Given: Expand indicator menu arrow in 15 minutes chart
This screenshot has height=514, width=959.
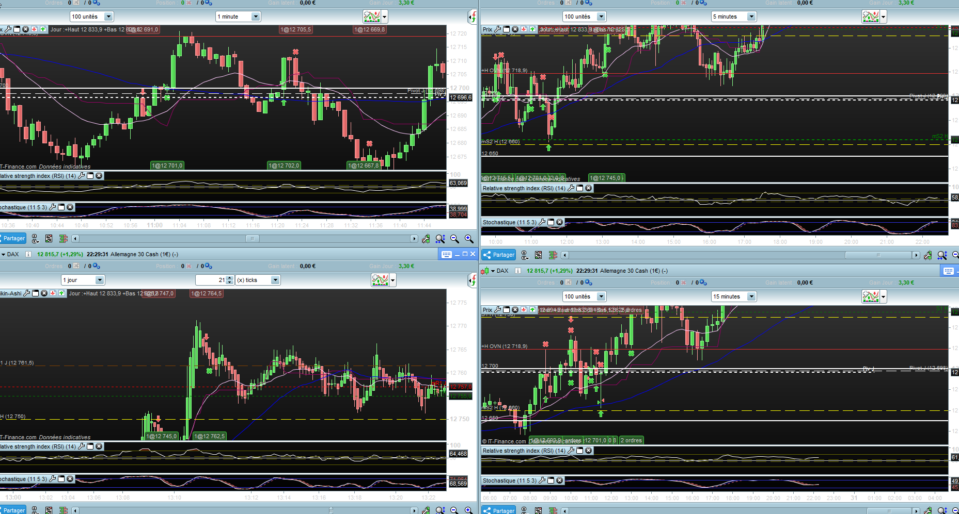Looking at the screenshot, I should click(883, 296).
